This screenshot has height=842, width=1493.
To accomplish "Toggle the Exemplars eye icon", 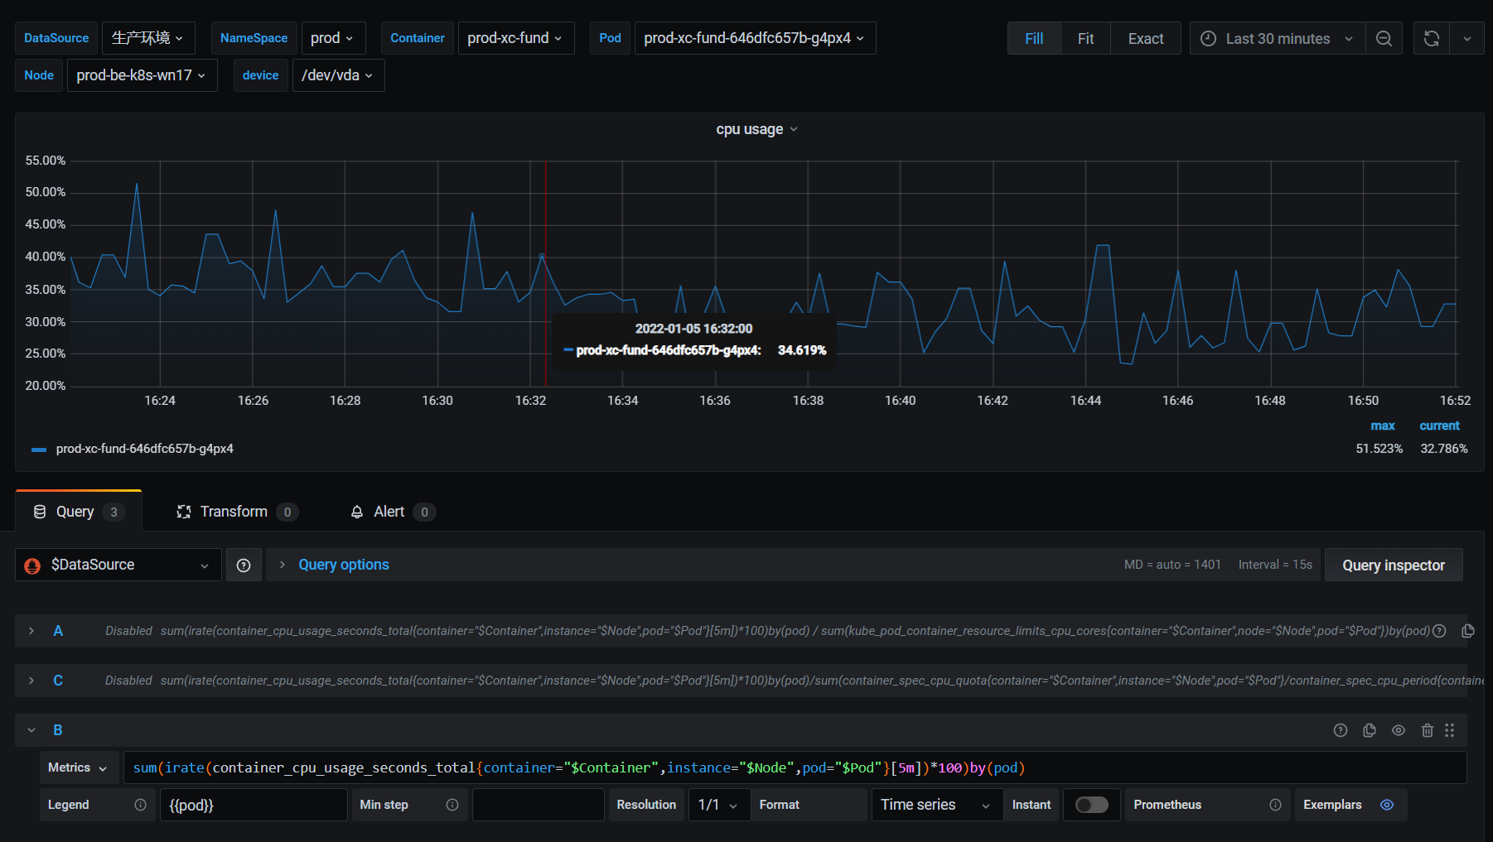I will tap(1387, 805).
